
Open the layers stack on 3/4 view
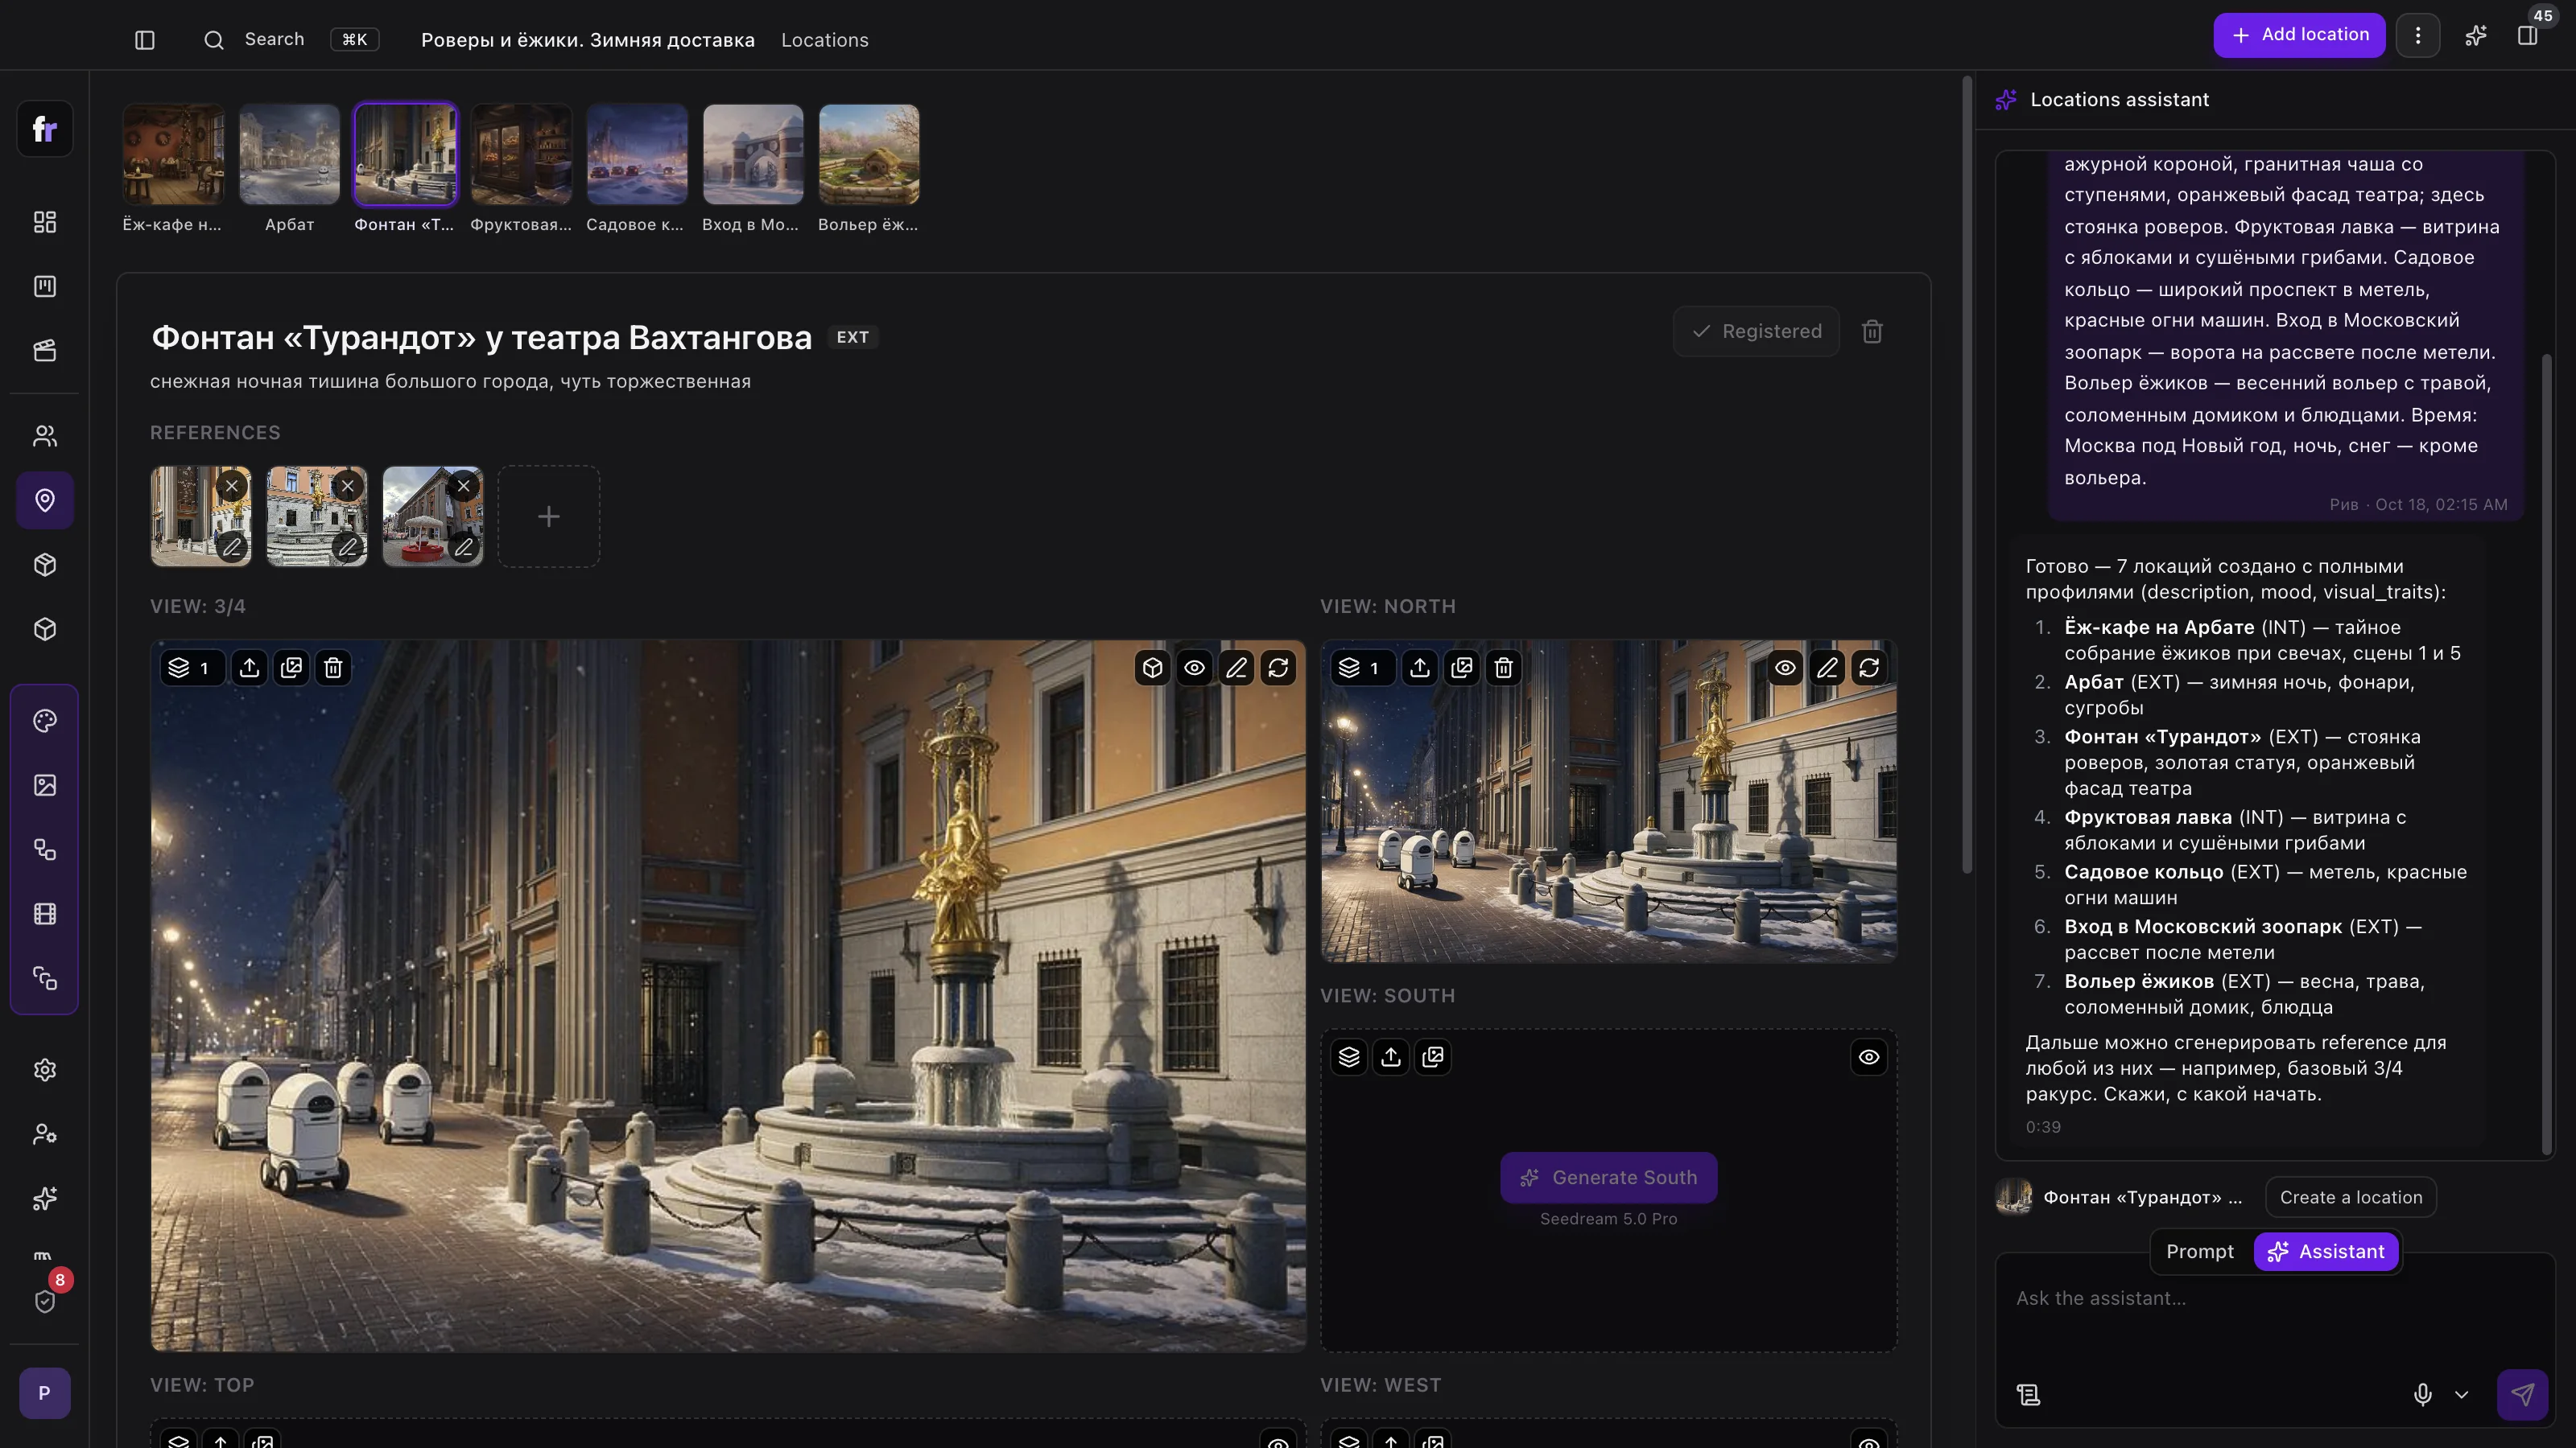192,668
